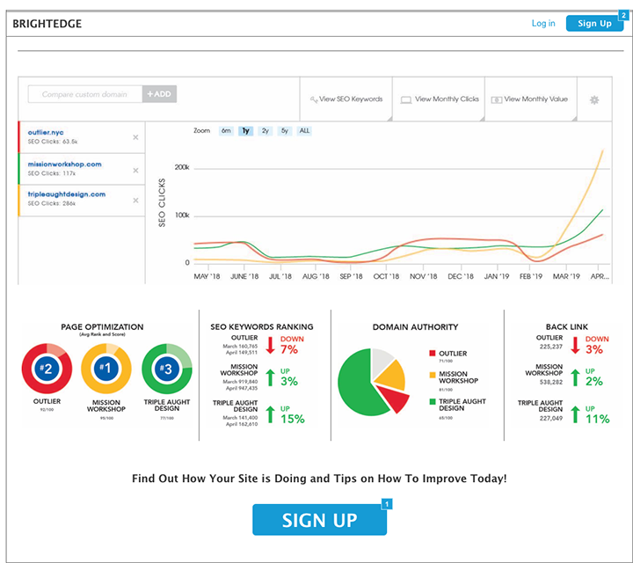
Task: Remove missionworkshop.com with its X icon
Action: 135,171
